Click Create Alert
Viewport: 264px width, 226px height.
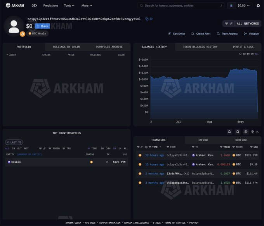click(x=201, y=34)
